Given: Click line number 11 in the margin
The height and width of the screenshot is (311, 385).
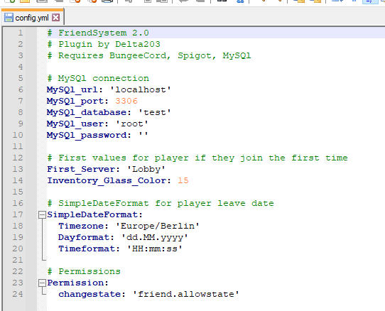Looking at the screenshot, I should pyautogui.click(x=18, y=146).
